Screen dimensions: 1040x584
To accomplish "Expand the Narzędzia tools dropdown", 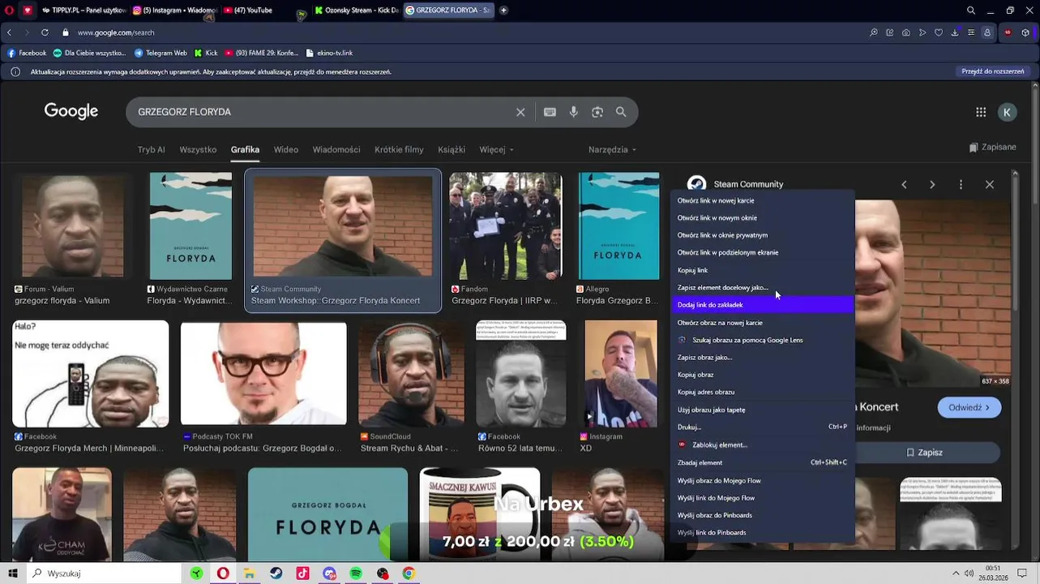I will coord(612,150).
